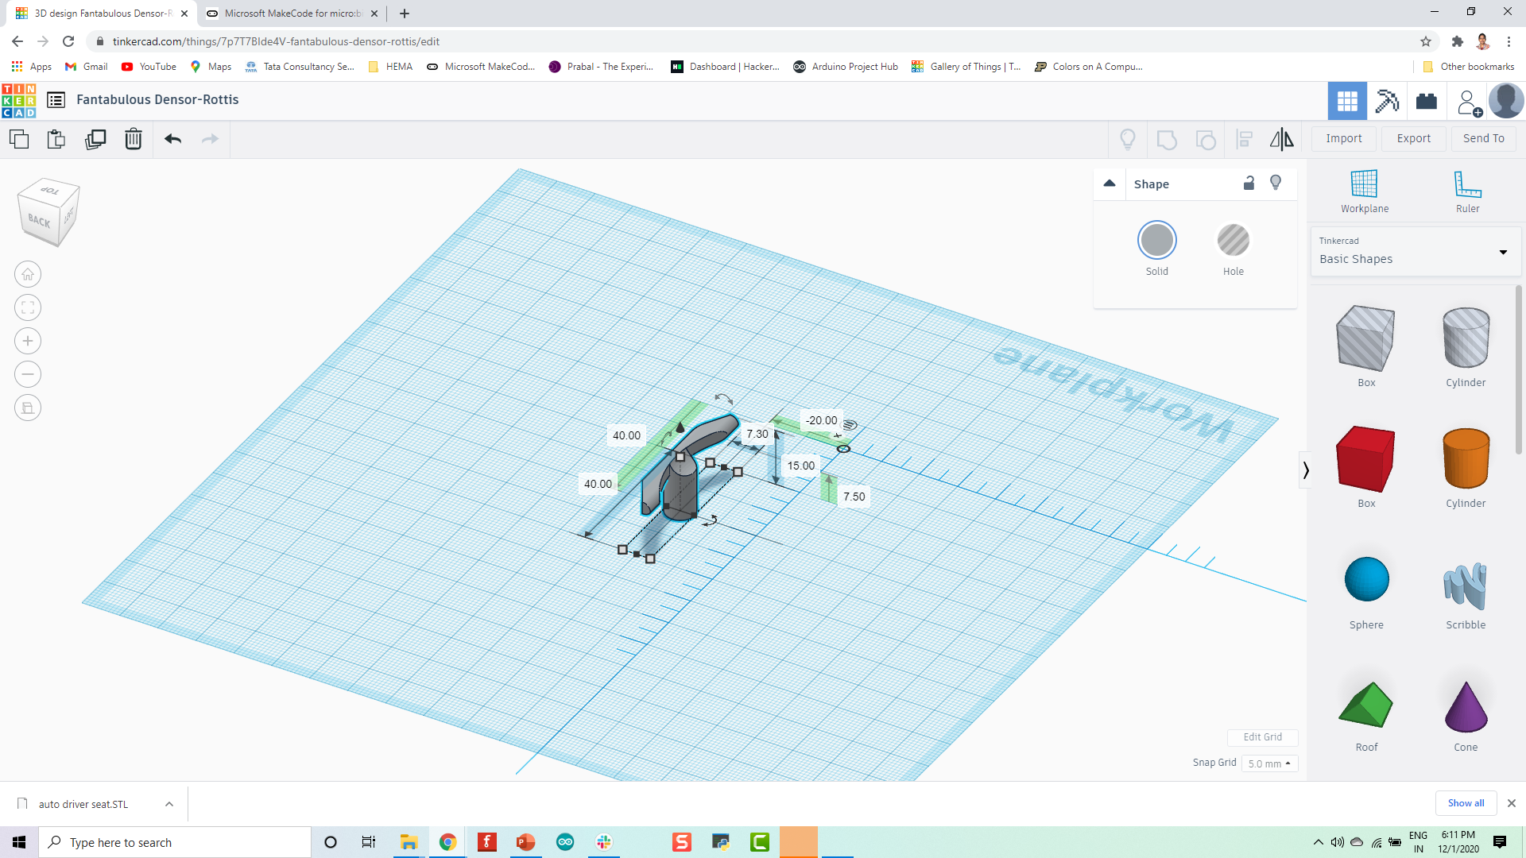Open Other bookmarks folder

[1468, 67]
